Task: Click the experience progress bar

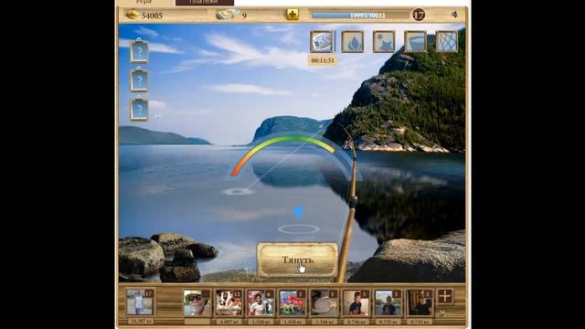Action: (x=360, y=16)
